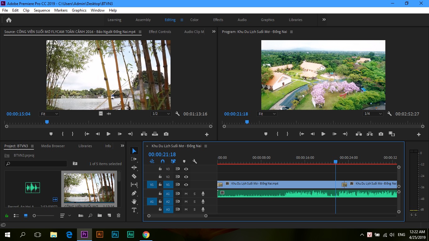
Task: Open the timeline display settings wrench
Action: point(195,161)
